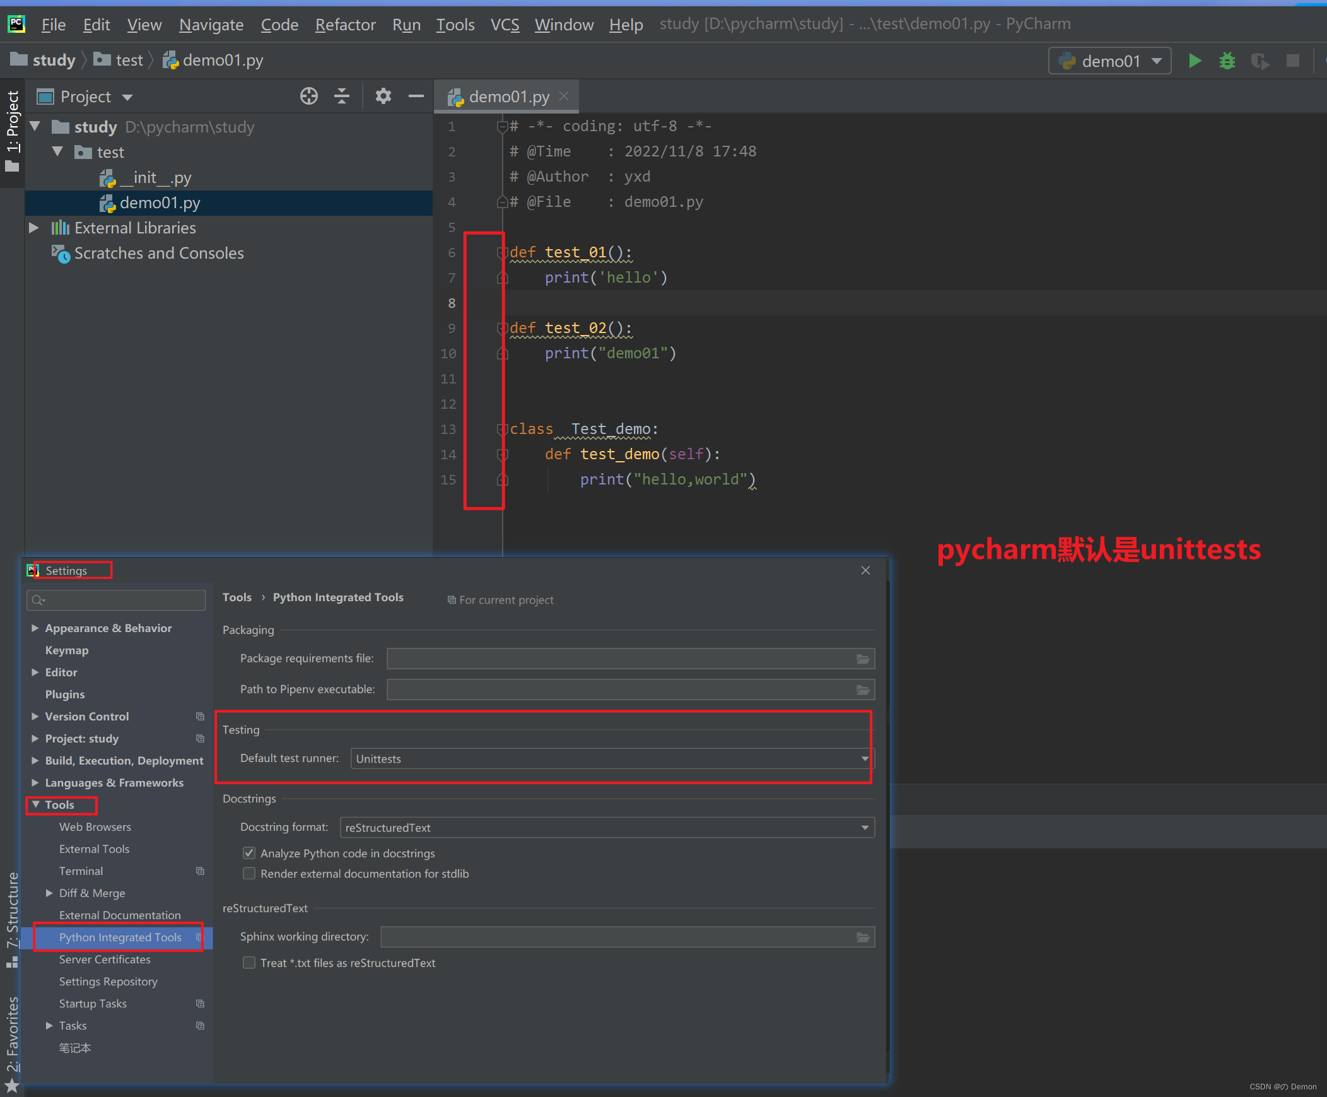
Task: Open the Tools menu in menu bar
Action: pos(455,25)
